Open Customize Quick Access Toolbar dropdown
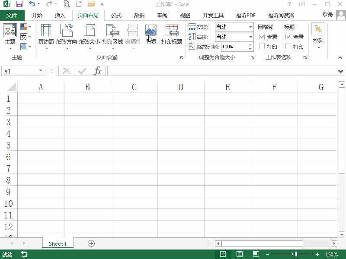The image size is (346, 259). pyautogui.click(x=102, y=4)
